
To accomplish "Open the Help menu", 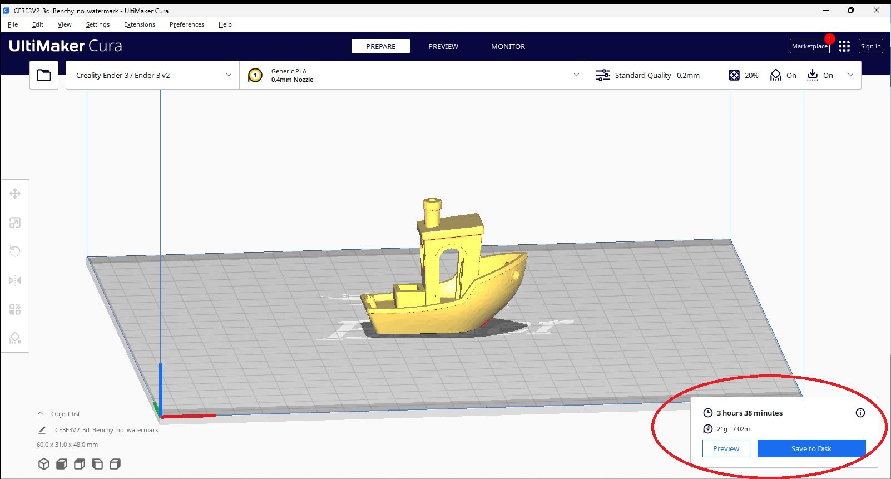I will click(225, 24).
